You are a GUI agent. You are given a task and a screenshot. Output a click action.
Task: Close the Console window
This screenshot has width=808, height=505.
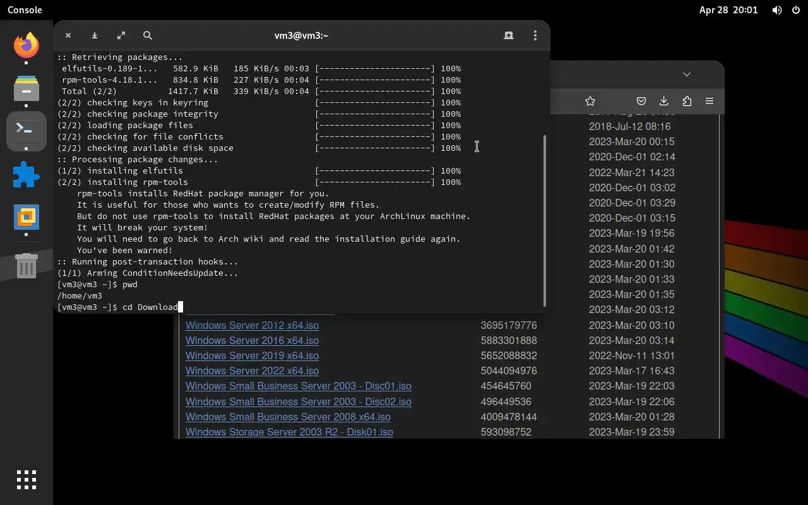click(x=68, y=35)
